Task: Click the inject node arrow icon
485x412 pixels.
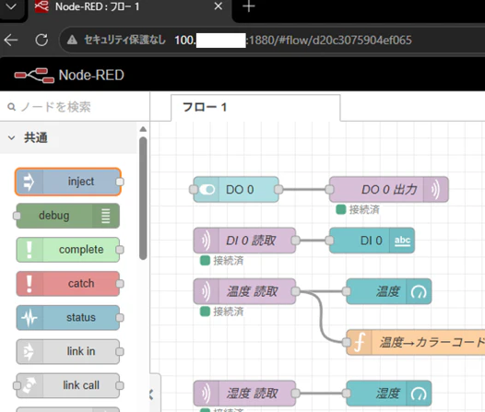Action: [x=30, y=182]
